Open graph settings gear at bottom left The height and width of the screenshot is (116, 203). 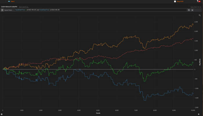coord(1,114)
